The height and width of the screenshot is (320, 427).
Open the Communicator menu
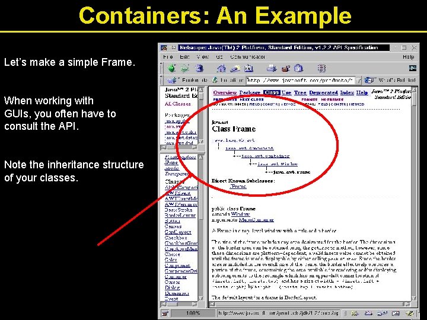[247, 57]
